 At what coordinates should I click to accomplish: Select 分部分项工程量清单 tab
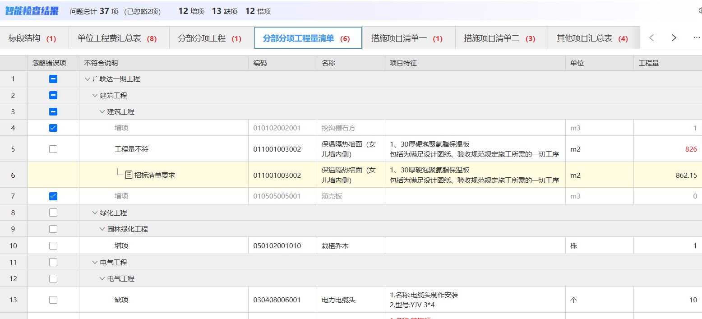(308, 38)
